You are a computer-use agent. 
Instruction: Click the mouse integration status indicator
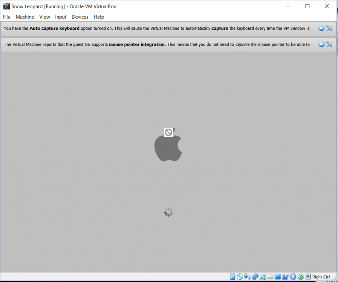point(300,277)
